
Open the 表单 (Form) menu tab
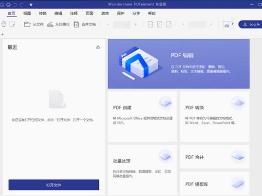point(105,13)
